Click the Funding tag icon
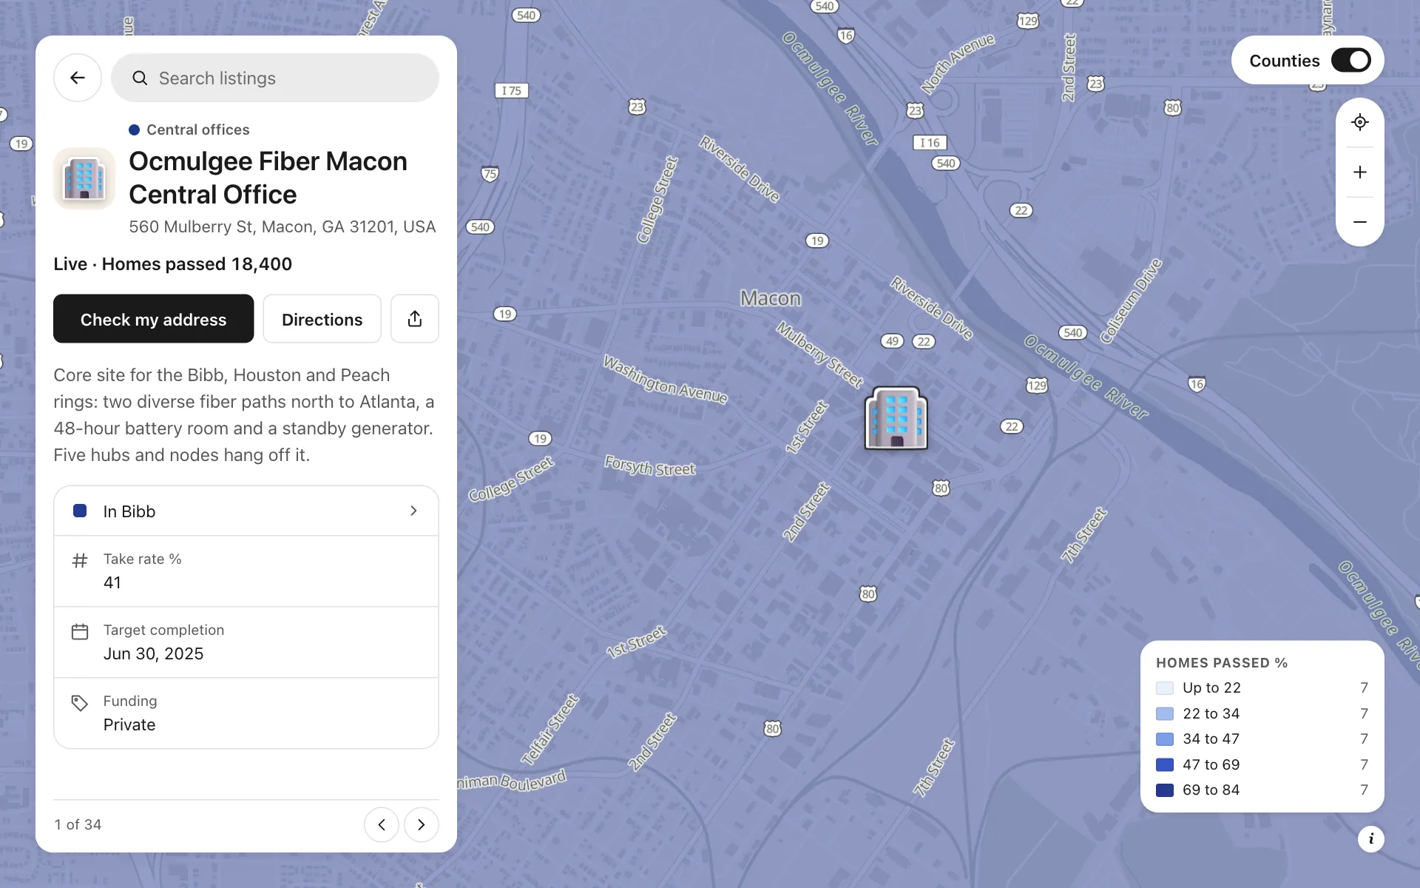The image size is (1420, 888). click(x=80, y=702)
